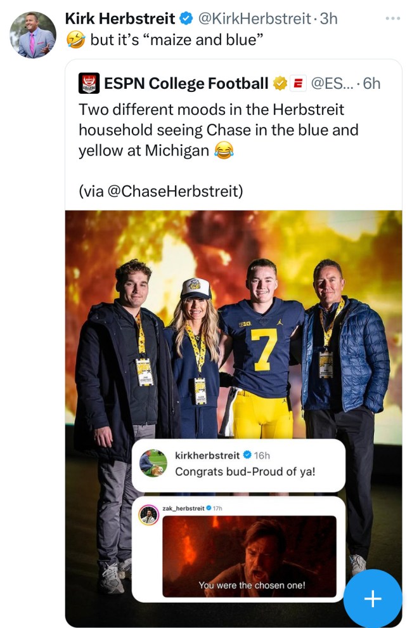The height and width of the screenshot is (628, 412).
Task: Open the "maize and blue" tweet text
Action: point(176,41)
